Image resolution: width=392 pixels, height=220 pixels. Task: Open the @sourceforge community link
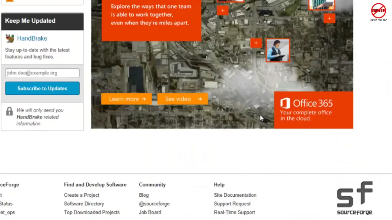pyautogui.click(x=154, y=204)
